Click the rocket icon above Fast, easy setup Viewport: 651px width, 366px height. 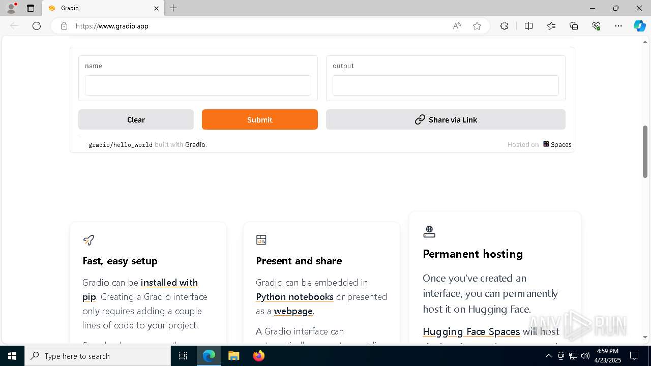coord(88,240)
